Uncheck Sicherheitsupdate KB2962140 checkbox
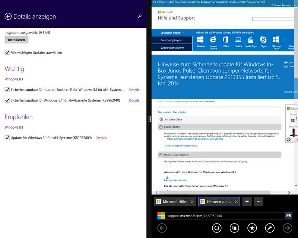 tap(7, 100)
